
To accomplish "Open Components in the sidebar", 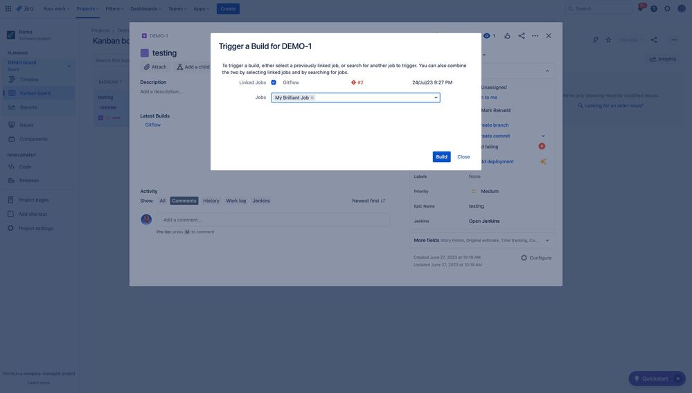I will click(39, 139).
